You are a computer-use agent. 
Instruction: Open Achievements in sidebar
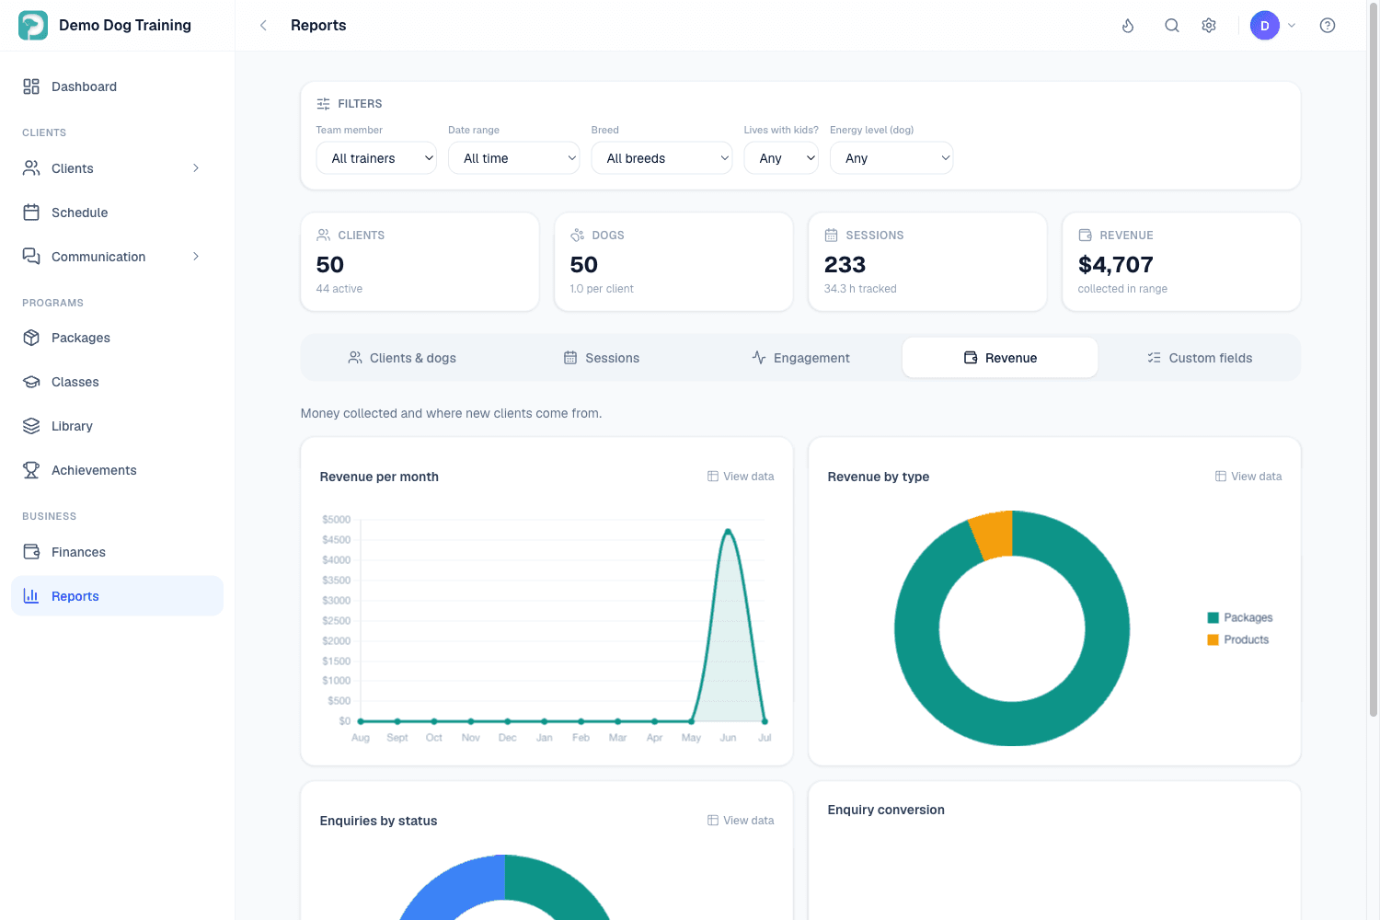click(x=117, y=470)
